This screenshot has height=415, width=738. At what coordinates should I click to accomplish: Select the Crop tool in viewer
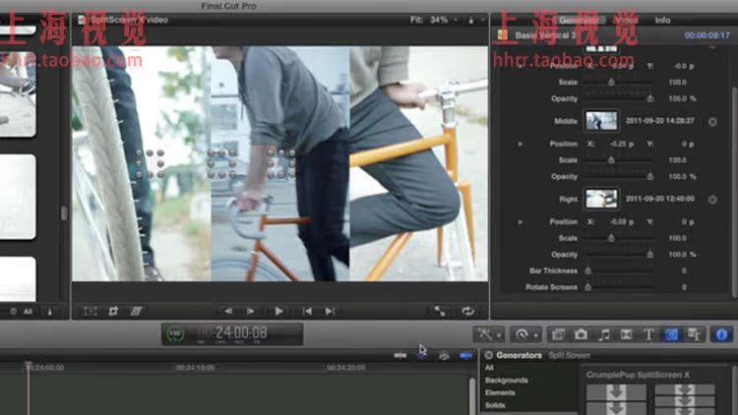coord(113,311)
